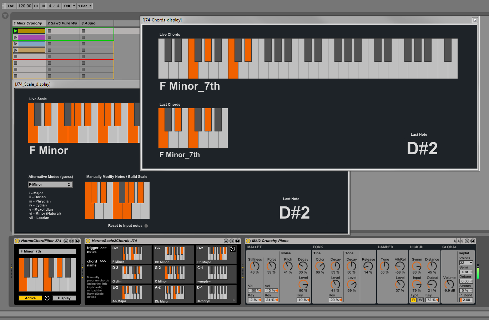Click the F-2 Bb Minor chord slot
The image size is (489, 320).
click(x=174, y=255)
